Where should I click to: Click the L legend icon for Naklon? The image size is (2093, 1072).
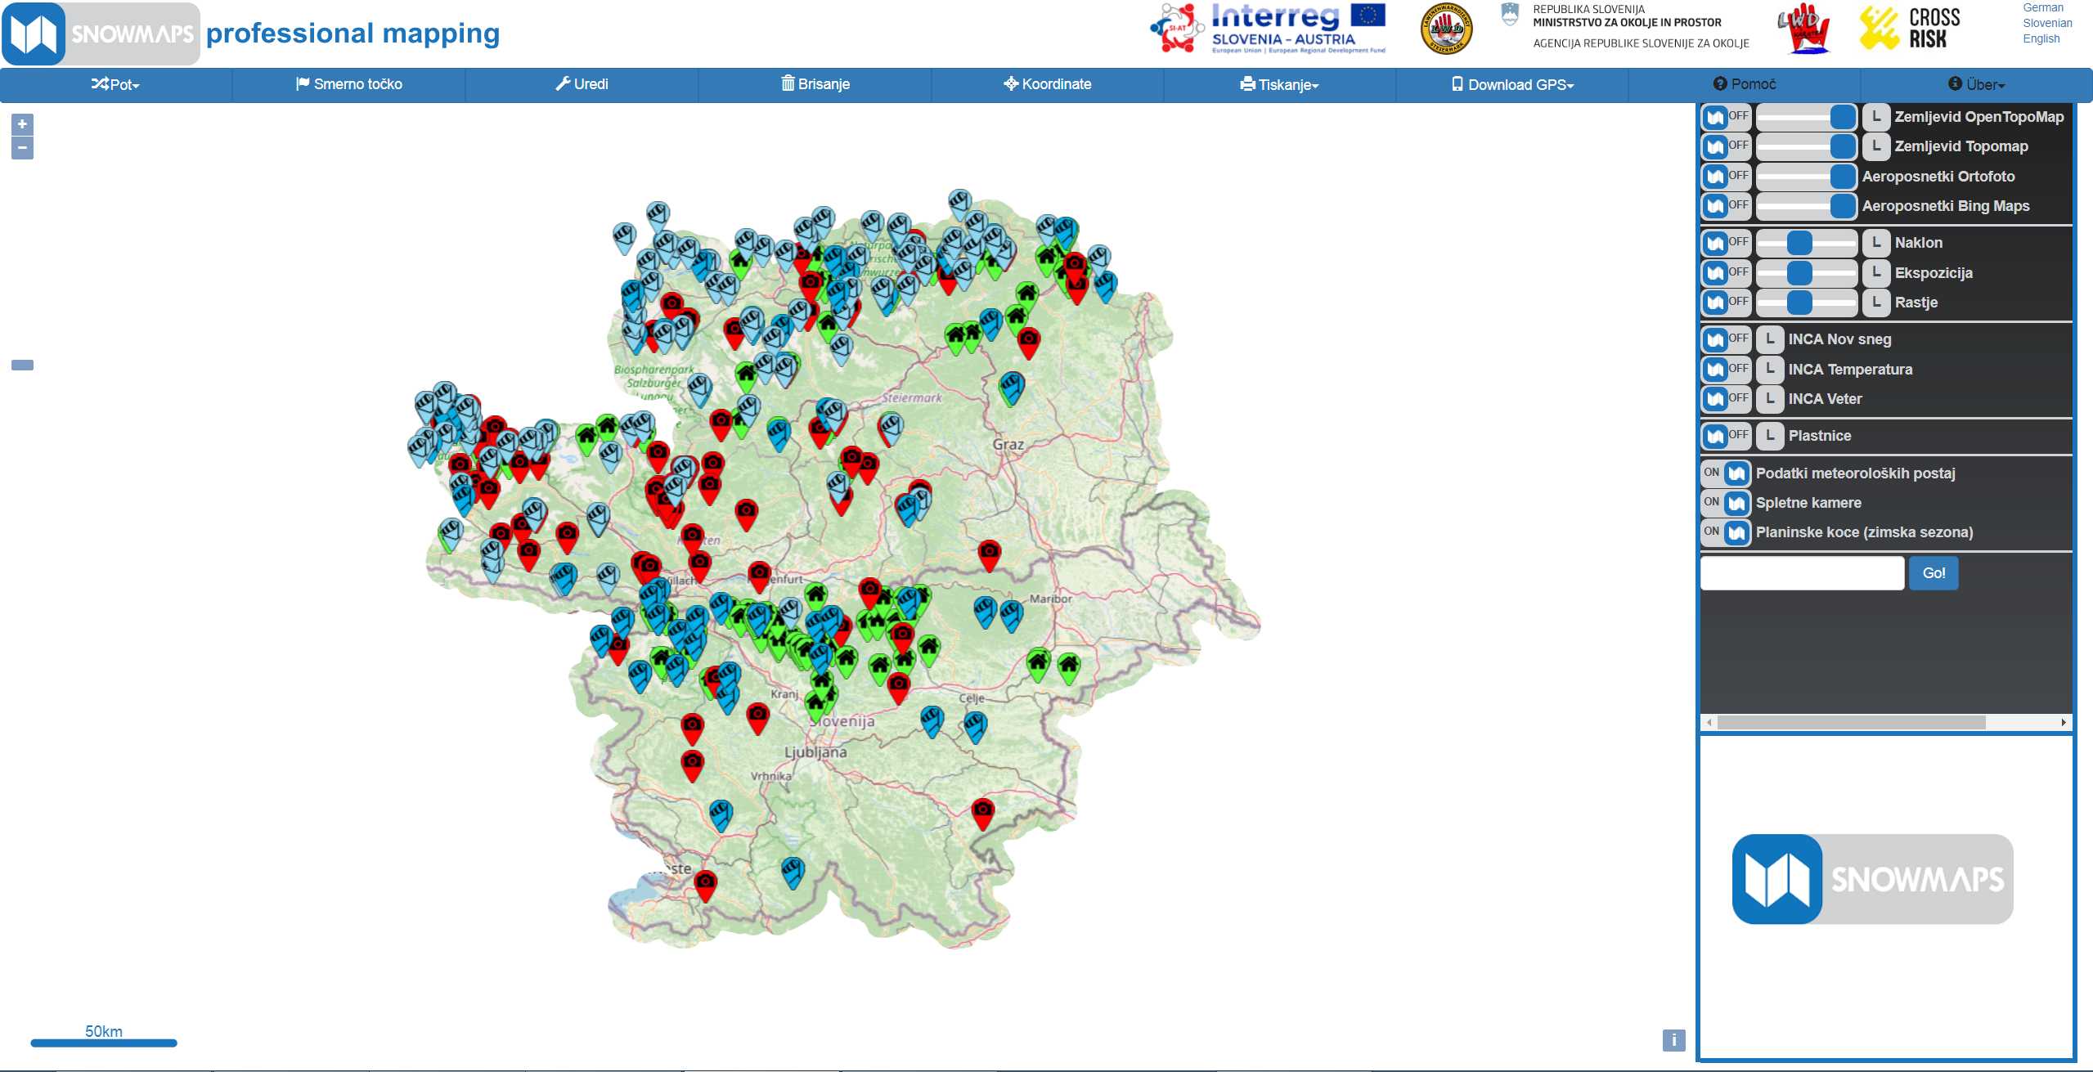pyautogui.click(x=1876, y=243)
